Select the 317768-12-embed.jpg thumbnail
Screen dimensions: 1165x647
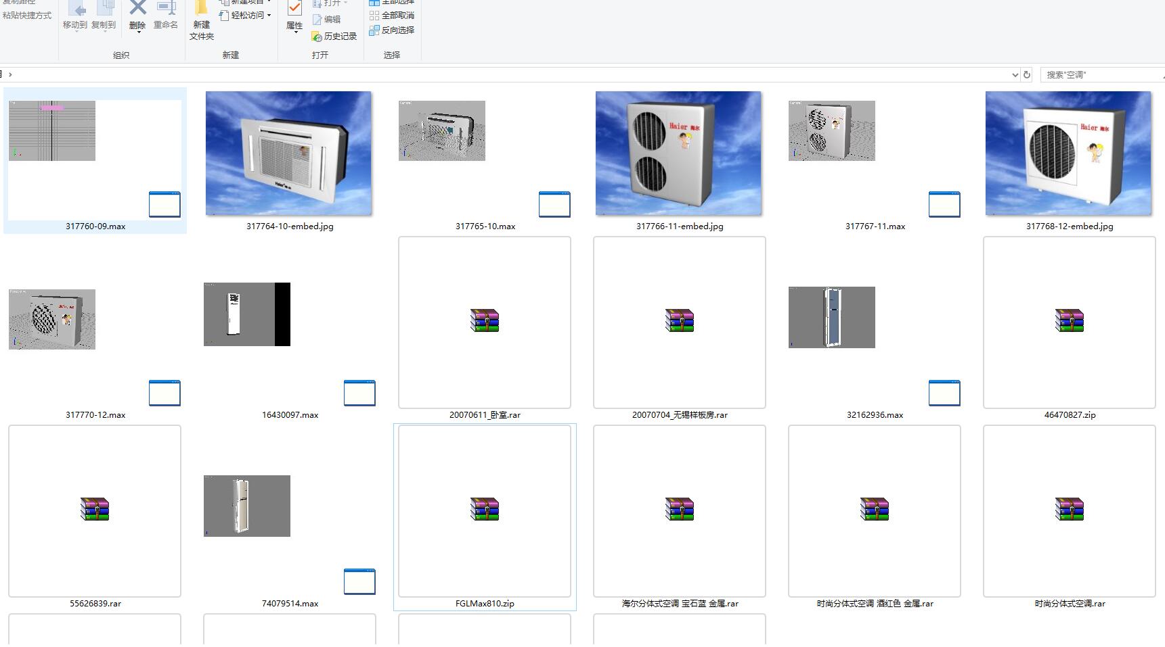(x=1069, y=153)
